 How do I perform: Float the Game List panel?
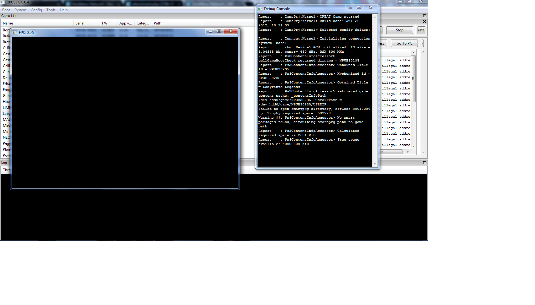[x=424, y=16]
